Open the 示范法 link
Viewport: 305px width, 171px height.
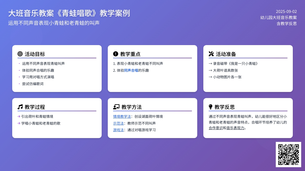coord(118,123)
